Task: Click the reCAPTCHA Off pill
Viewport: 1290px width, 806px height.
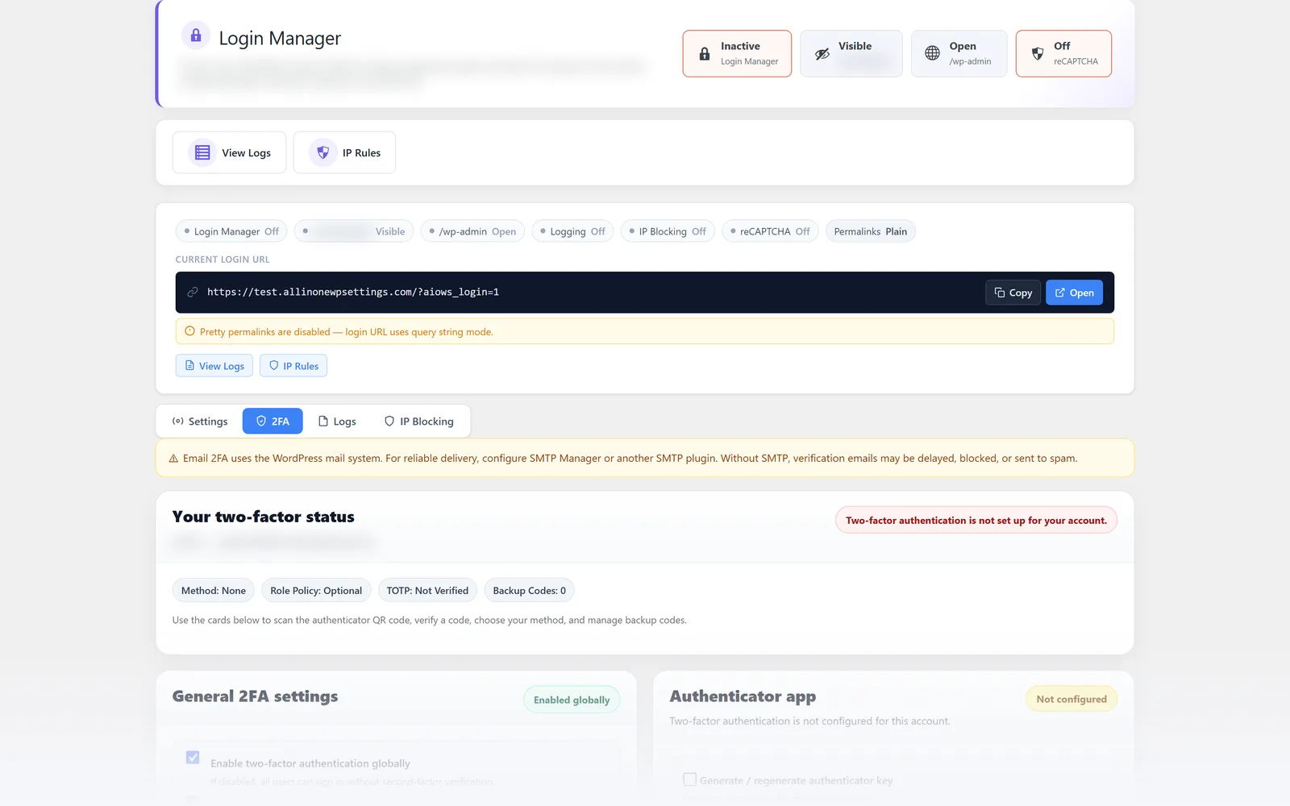Action: (x=771, y=231)
